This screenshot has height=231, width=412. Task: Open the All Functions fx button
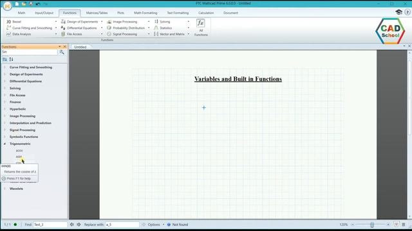[201, 27]
